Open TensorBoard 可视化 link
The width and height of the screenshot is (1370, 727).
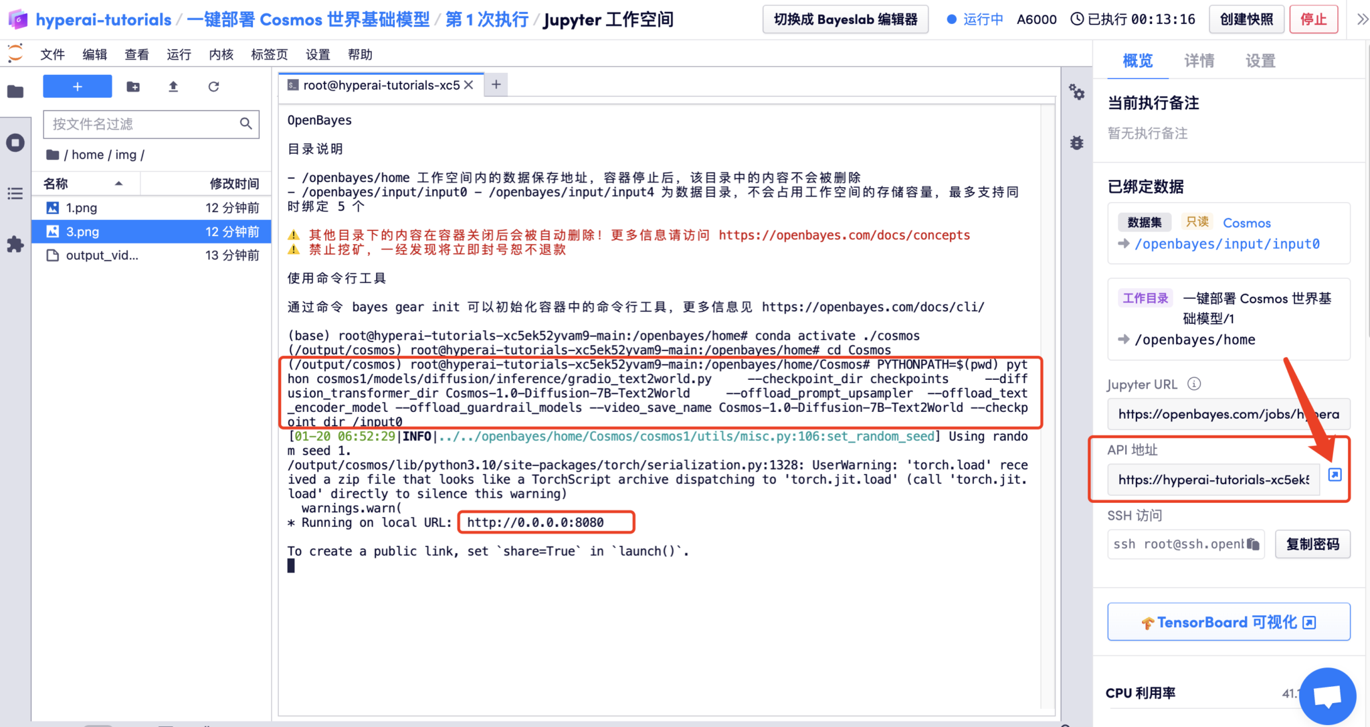click(x=1228, y=622)
